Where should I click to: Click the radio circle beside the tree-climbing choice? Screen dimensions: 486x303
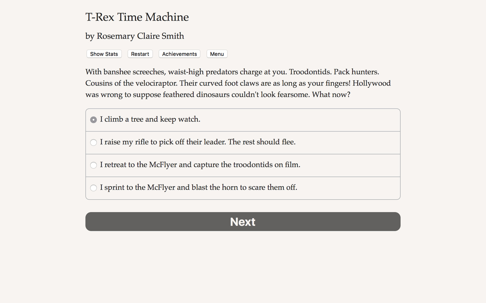click(x=93, y=120)
